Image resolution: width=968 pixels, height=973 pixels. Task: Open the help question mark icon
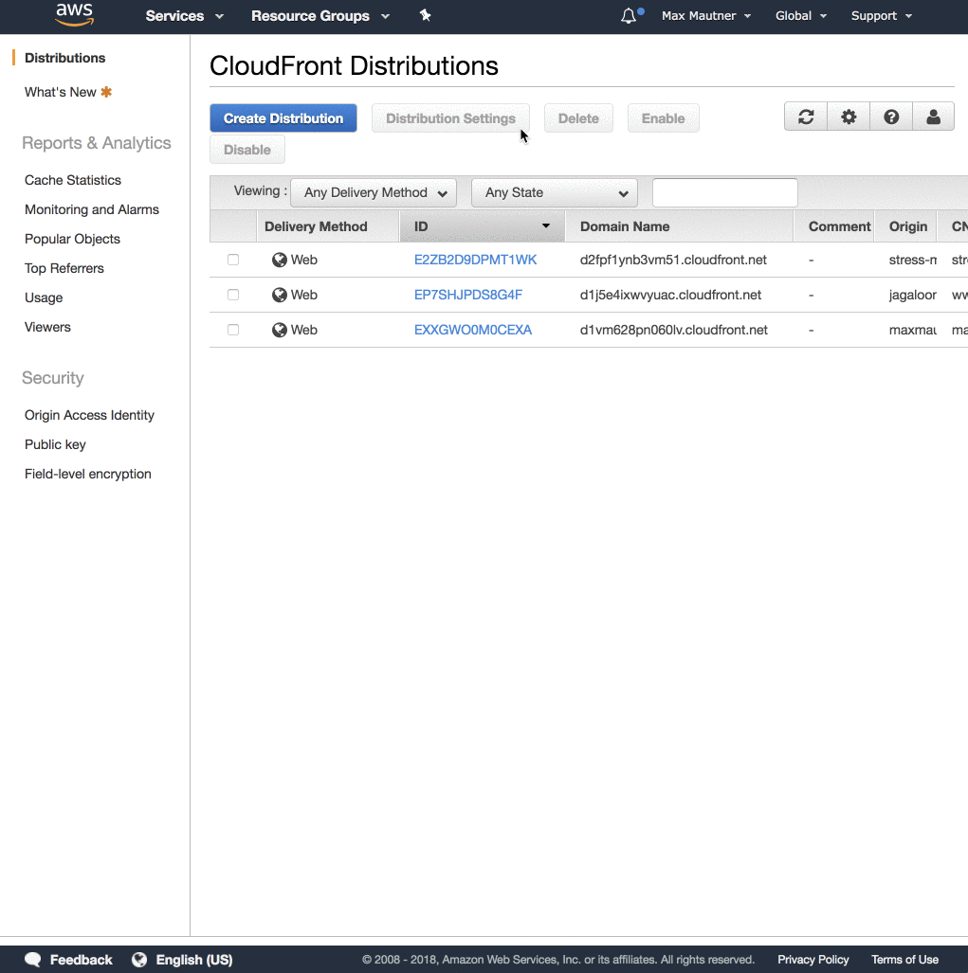(891, 117)
